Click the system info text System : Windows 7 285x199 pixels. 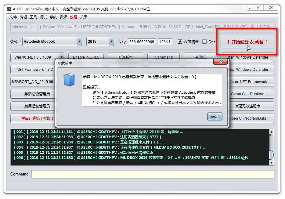(x=60, y=27)
